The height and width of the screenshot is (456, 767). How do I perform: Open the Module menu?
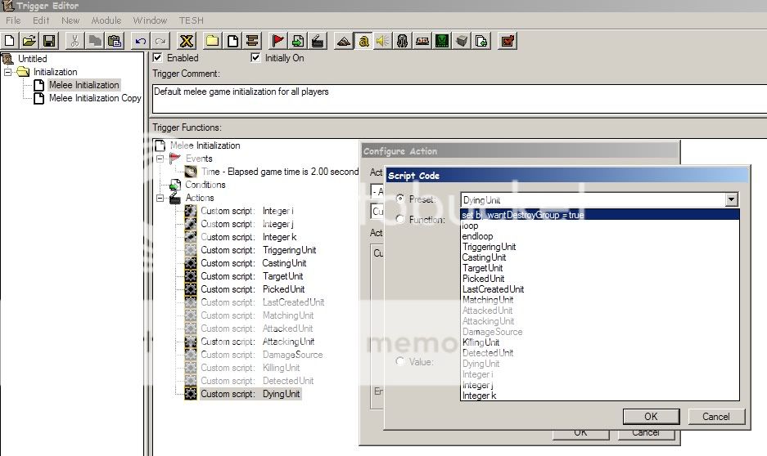pos(106,20)
